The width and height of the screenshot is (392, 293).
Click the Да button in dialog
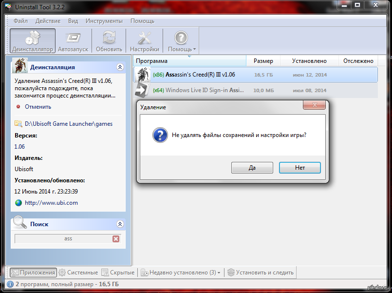(252, 167)
